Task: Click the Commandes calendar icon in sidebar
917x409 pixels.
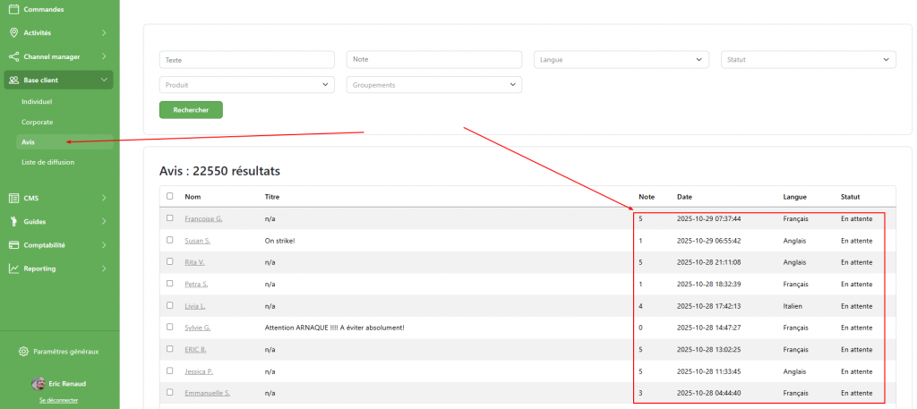Action: (x=13, y=9)
